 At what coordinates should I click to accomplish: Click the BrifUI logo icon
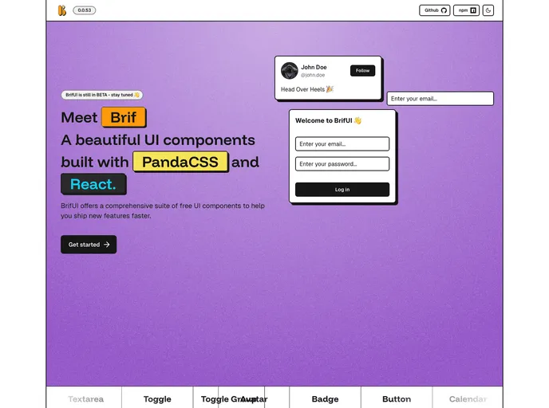62,10
